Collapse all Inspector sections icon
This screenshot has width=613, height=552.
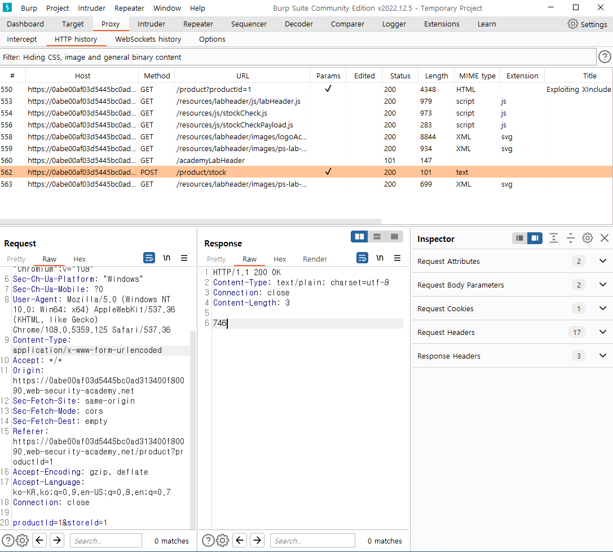[570, 238]
